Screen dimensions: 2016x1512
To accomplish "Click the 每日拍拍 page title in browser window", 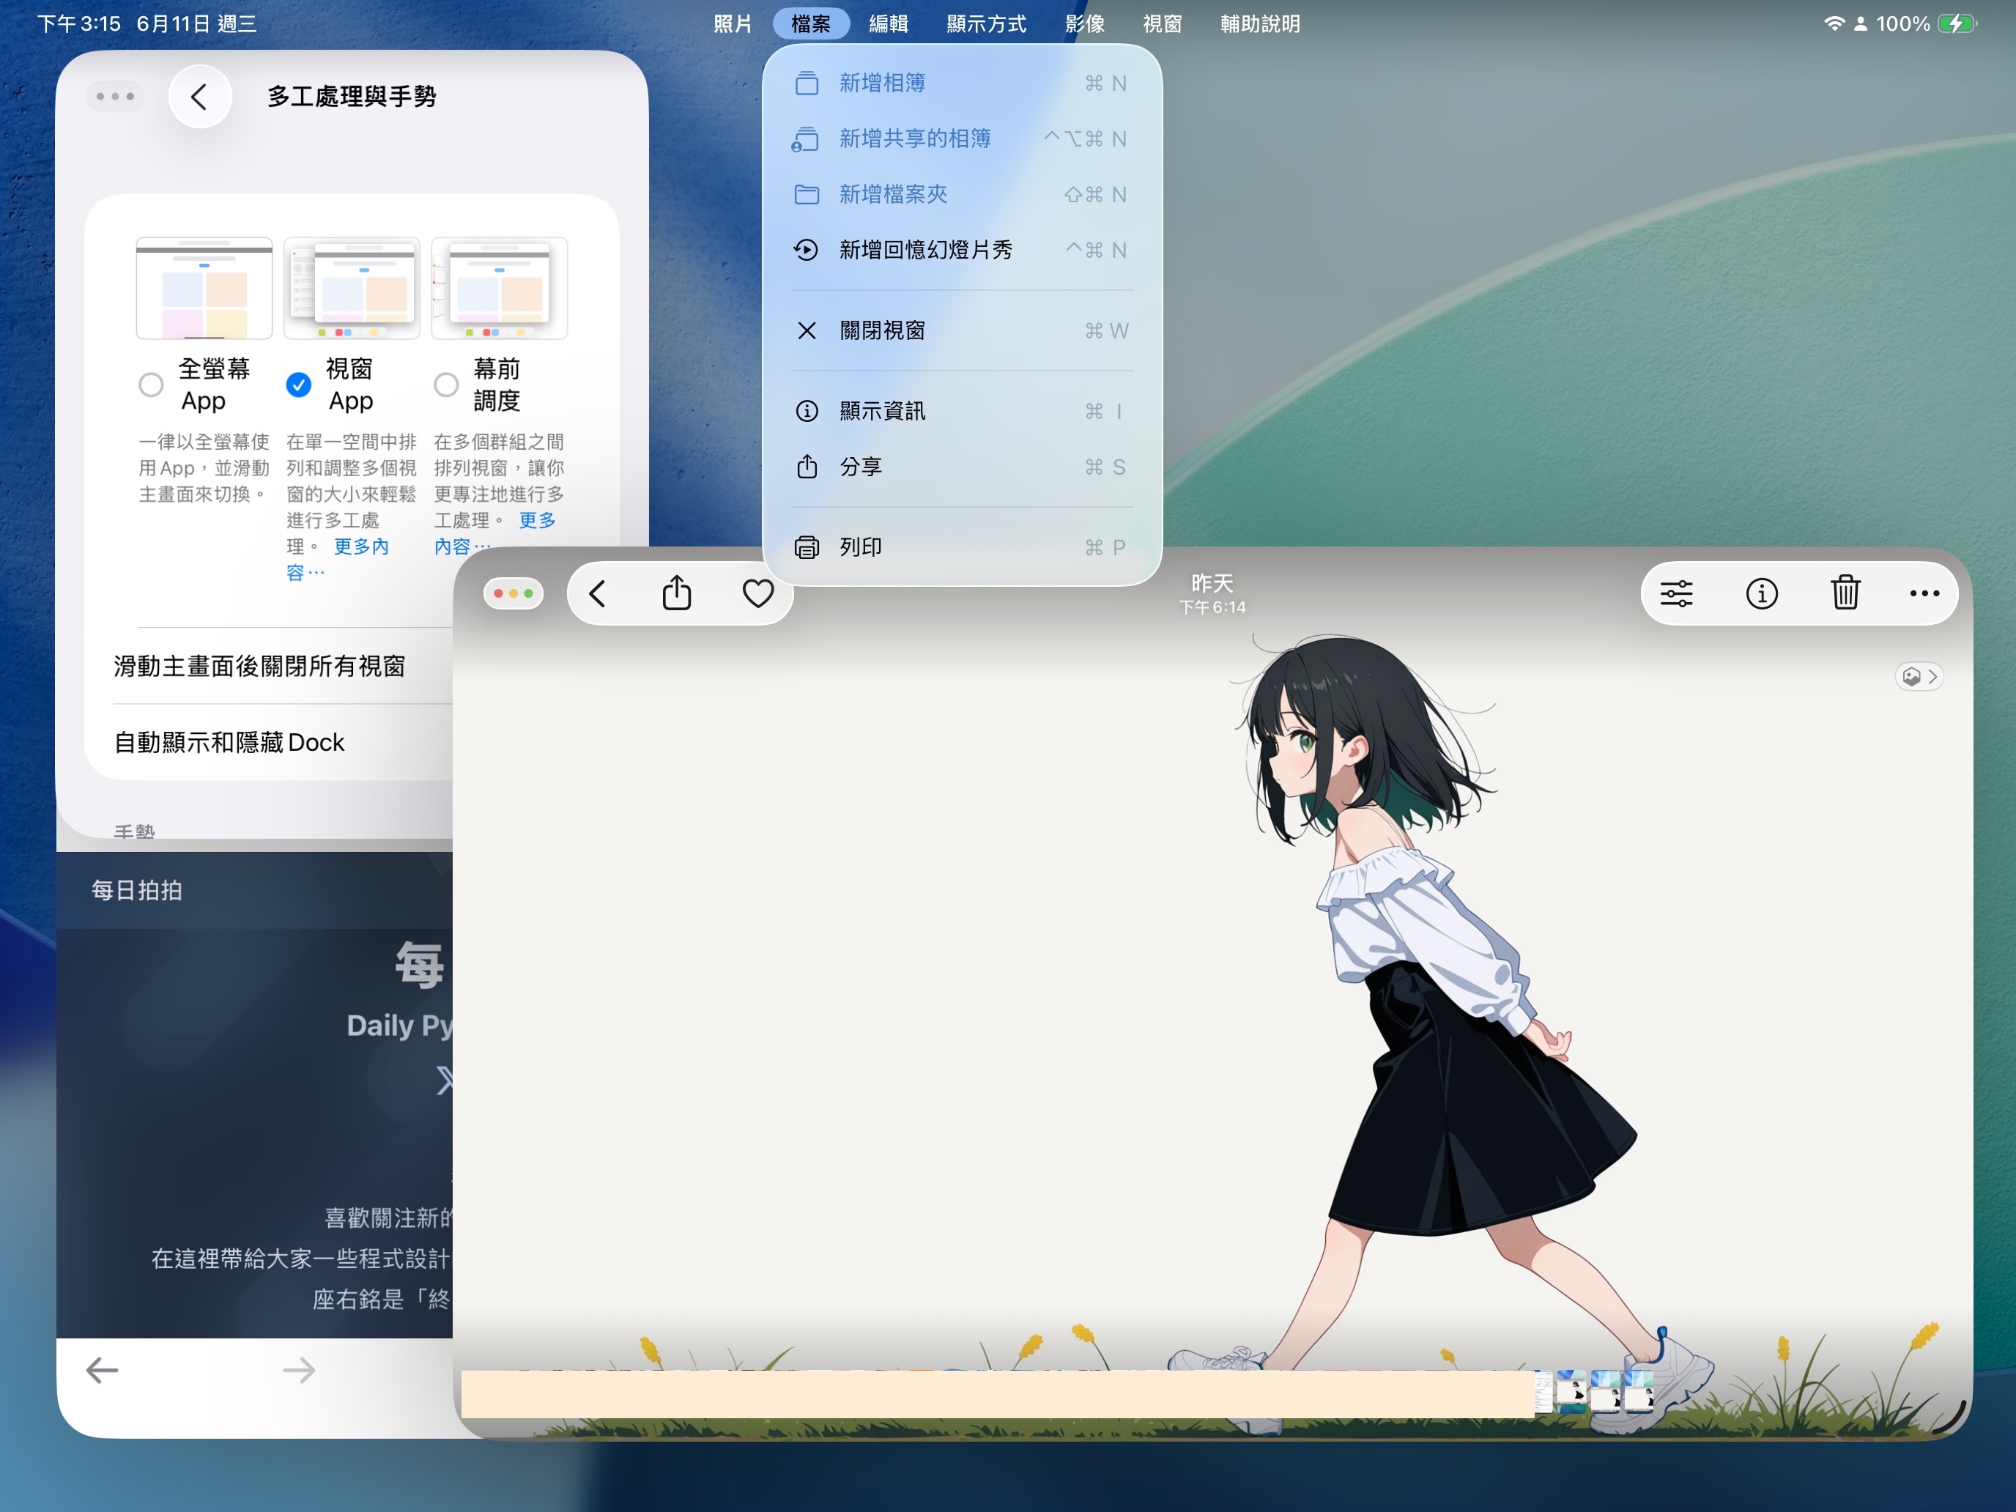I will pos(137,891).
